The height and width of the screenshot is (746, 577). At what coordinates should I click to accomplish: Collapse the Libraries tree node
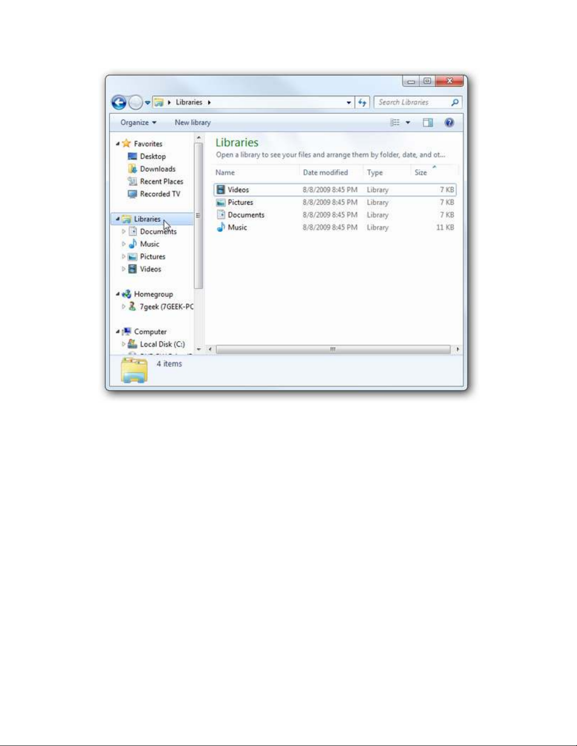click(x=118, y=219)
